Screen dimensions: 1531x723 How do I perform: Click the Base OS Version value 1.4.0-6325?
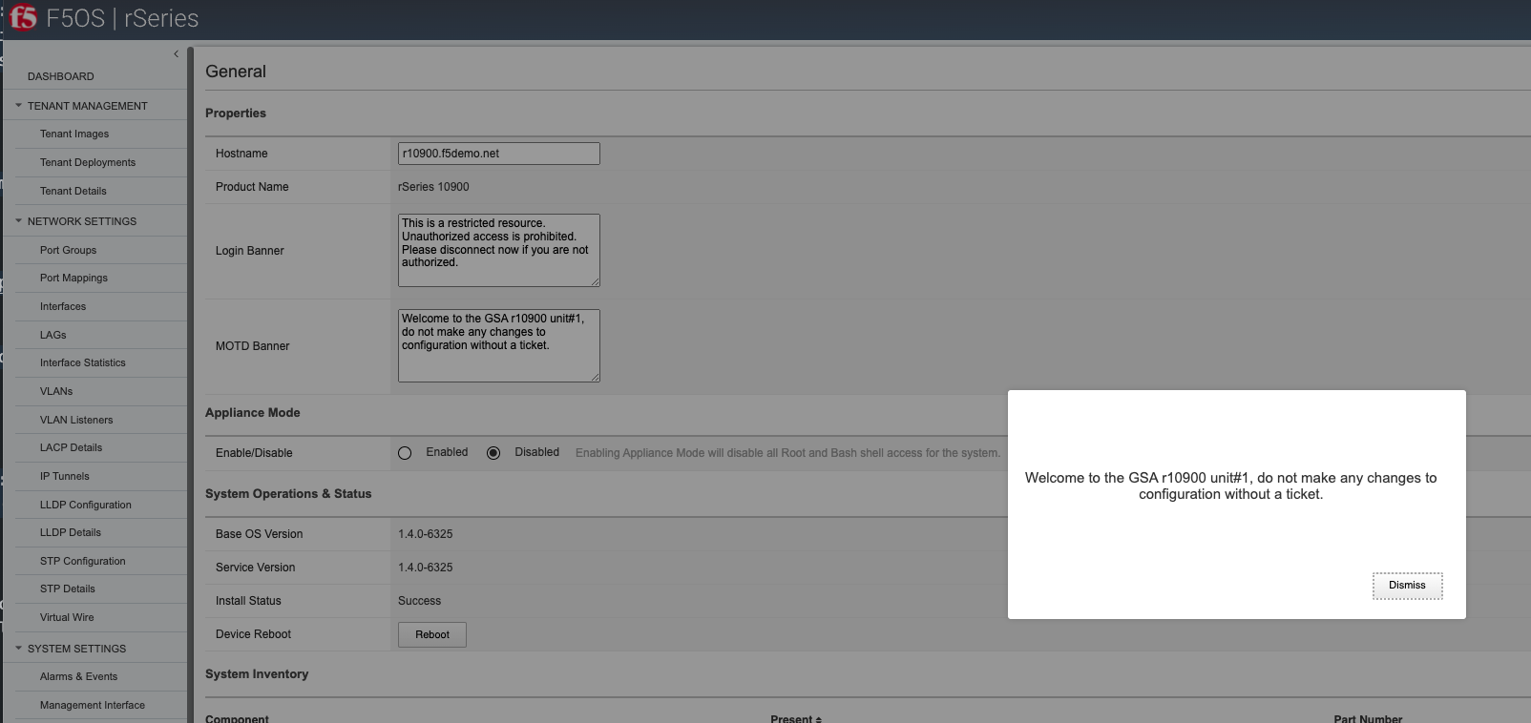[x=426, y=534]
